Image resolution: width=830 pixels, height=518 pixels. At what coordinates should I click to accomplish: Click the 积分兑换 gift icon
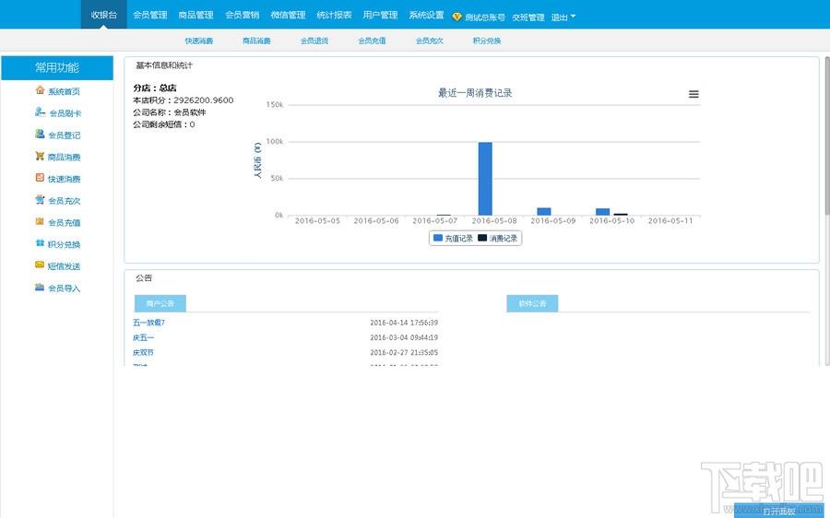pyautogui.click(x=40, y=242)
